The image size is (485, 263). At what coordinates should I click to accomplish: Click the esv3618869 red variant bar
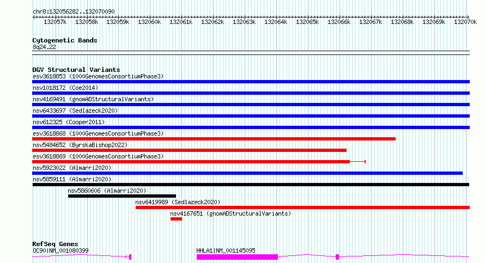[x=191, y=162]
